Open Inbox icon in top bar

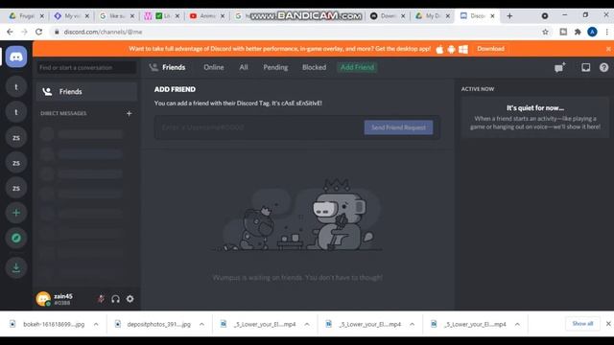point(586,67)
